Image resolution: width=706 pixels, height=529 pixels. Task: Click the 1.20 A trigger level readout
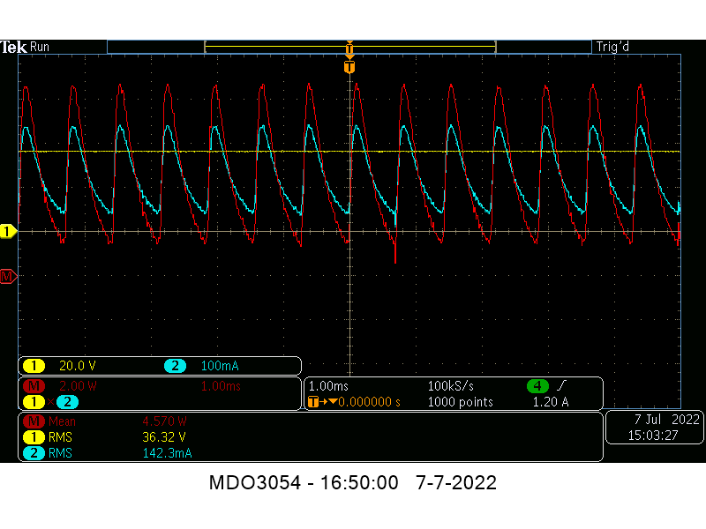[x=552, y=402]
